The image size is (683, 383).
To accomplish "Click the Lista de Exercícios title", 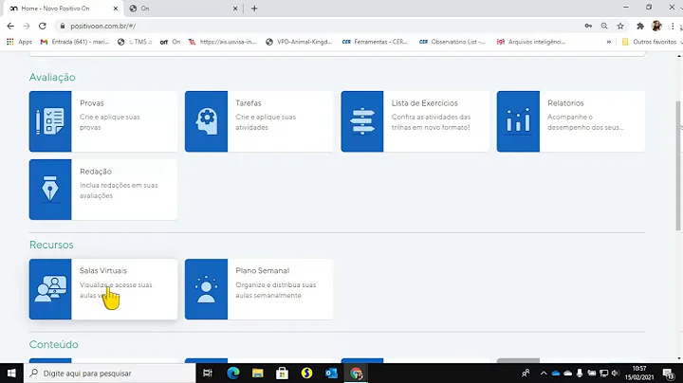I will [424, 103].
